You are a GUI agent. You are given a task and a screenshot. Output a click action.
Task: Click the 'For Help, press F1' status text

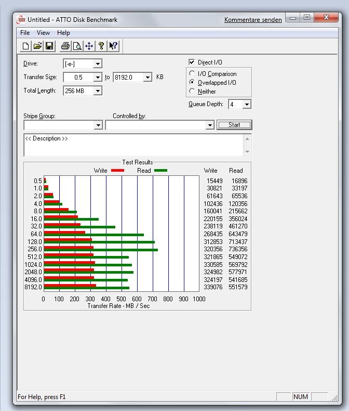click(42, 397)
